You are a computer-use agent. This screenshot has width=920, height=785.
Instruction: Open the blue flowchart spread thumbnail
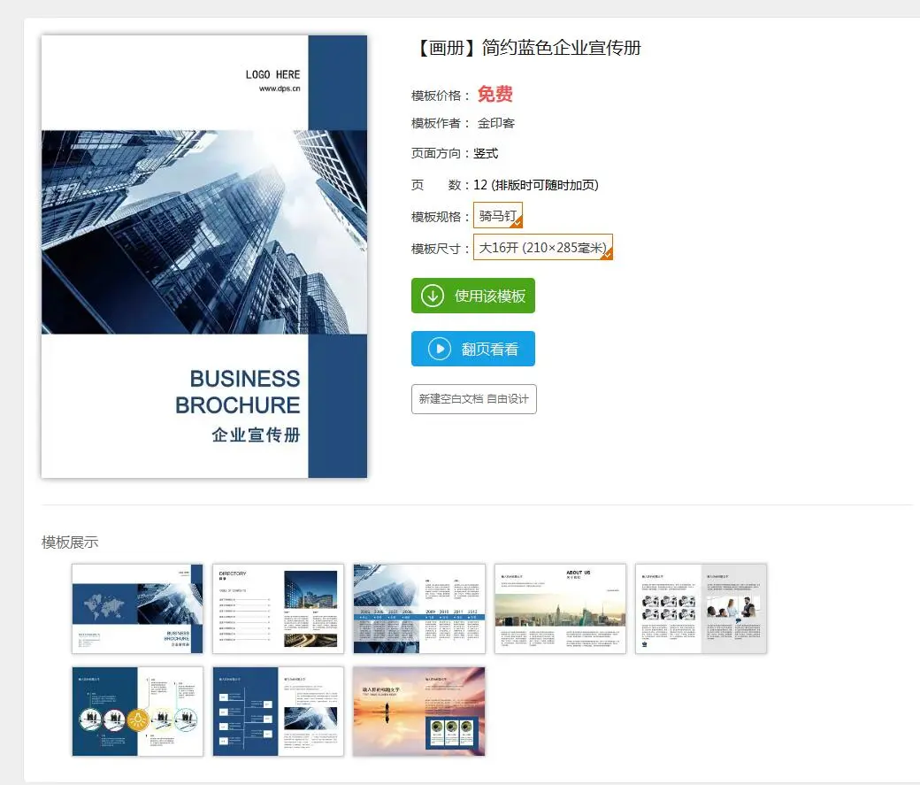(x=278, y=711)
